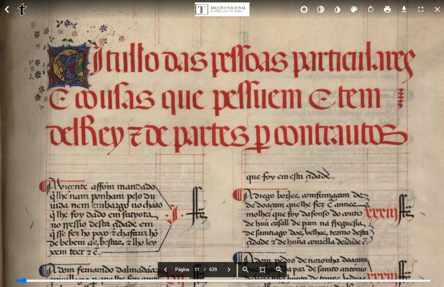Close the viewer with the X icon

437,9
